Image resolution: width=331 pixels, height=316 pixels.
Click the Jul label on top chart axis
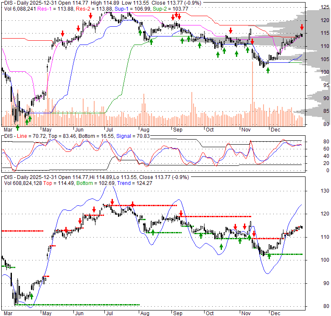click(109, 130)
